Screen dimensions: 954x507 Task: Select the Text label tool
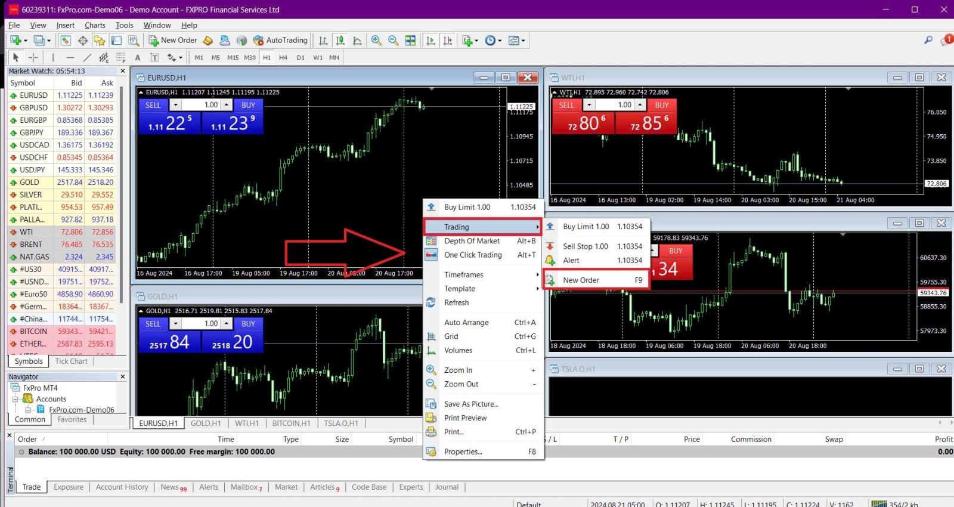138,57
